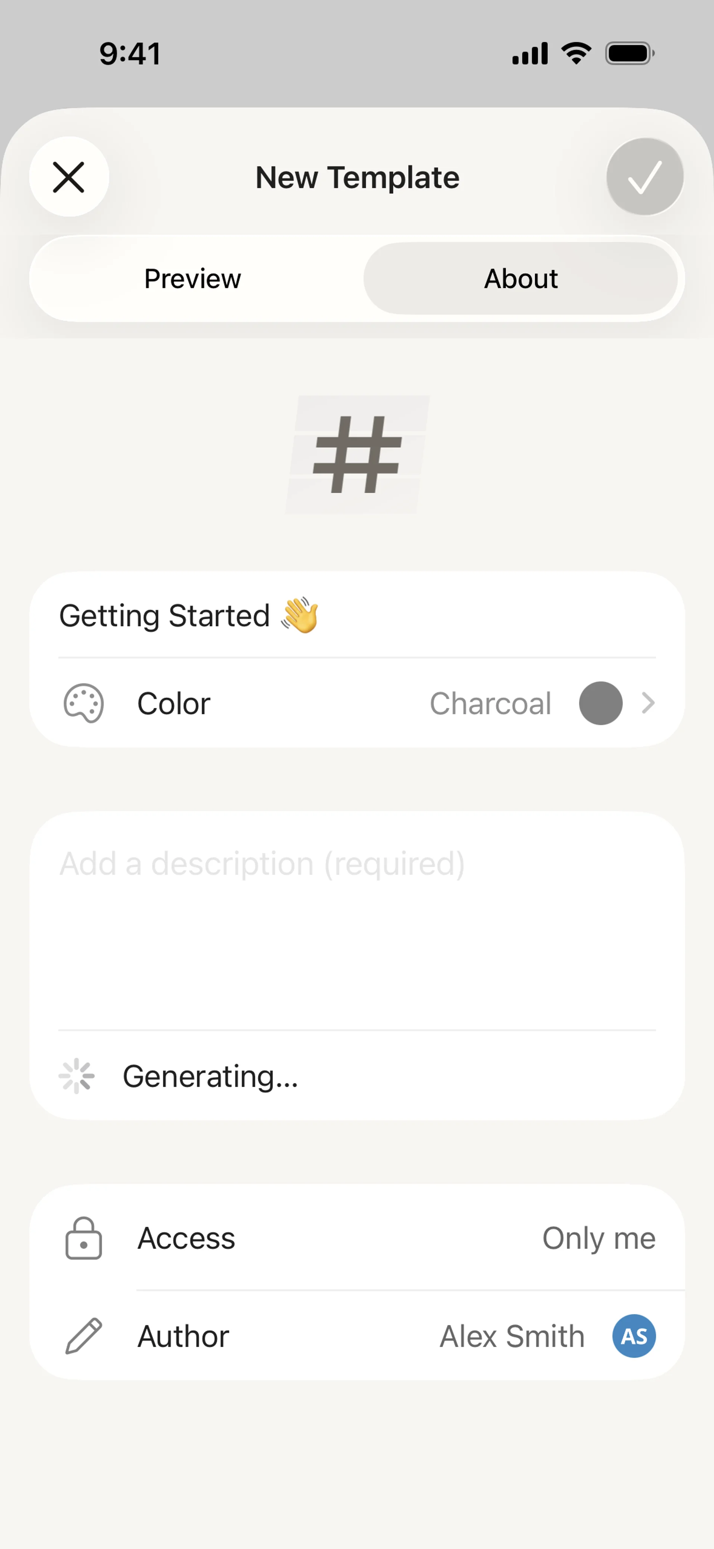Tap the Charcoal color swatch
The height and width of the screenshot is (1549, 714).
click(601, 703)
